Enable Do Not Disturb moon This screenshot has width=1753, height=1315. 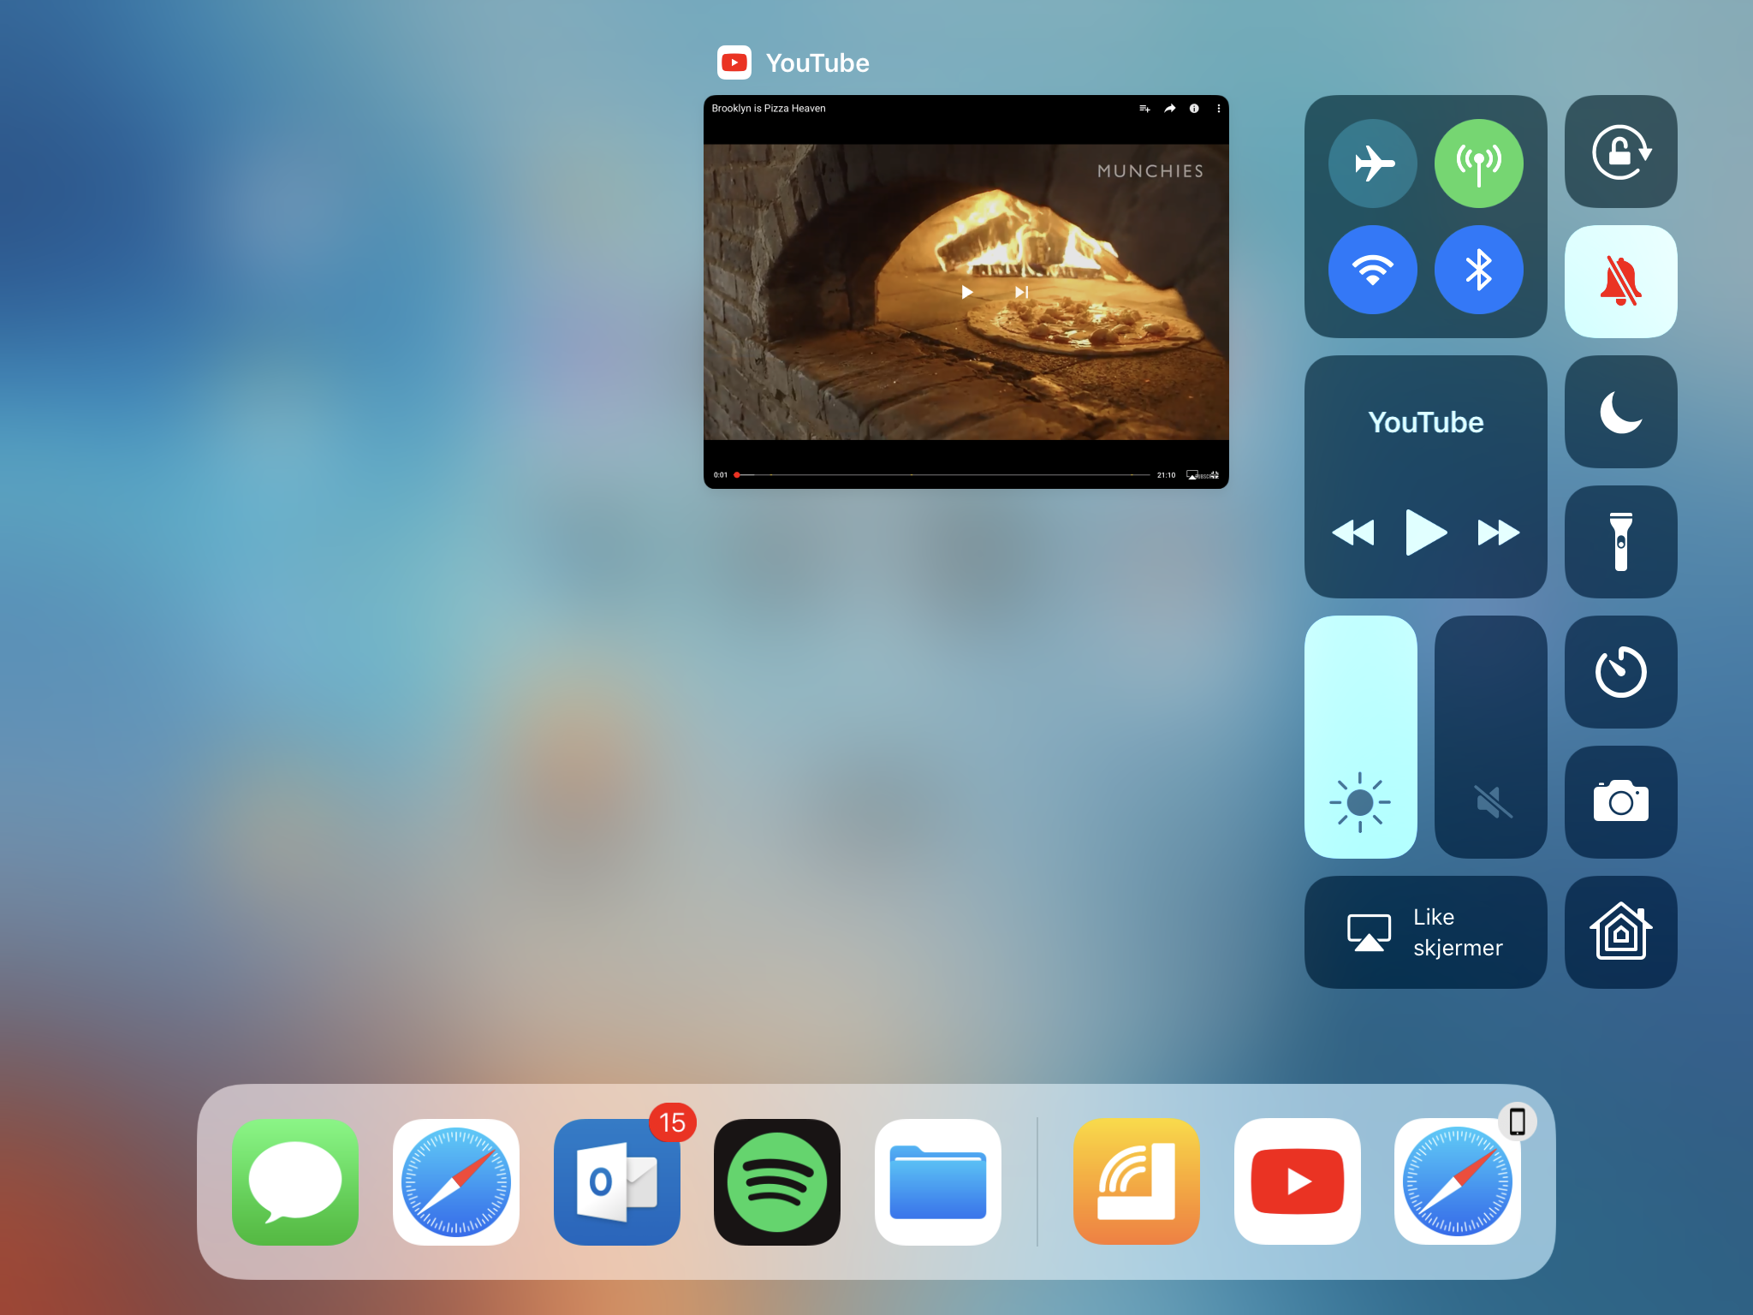1620,412
